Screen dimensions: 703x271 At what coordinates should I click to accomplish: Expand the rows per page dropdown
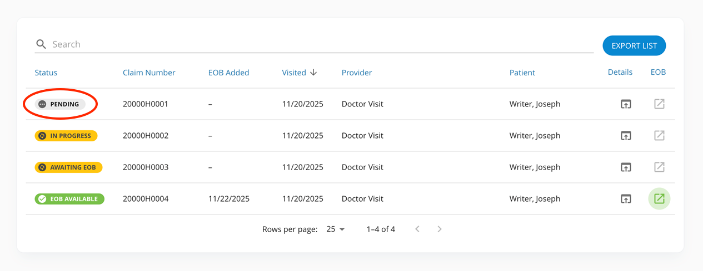click(336, 229)
